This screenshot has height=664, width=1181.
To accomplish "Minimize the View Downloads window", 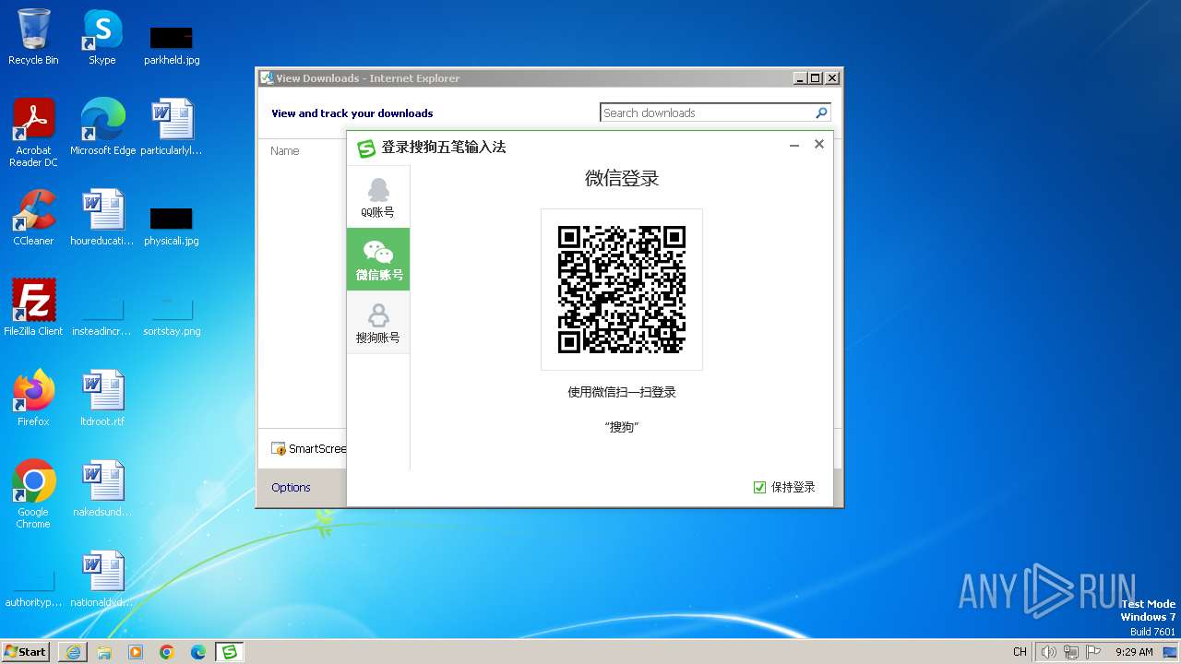I will (800, 78).
